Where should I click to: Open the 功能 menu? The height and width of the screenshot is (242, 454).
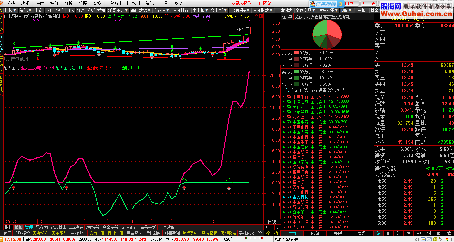(x=25, y=3)
